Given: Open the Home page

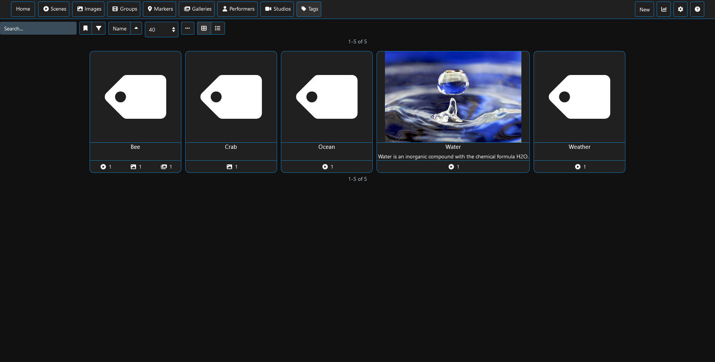Looking at the screenshot, I should 23,9.
